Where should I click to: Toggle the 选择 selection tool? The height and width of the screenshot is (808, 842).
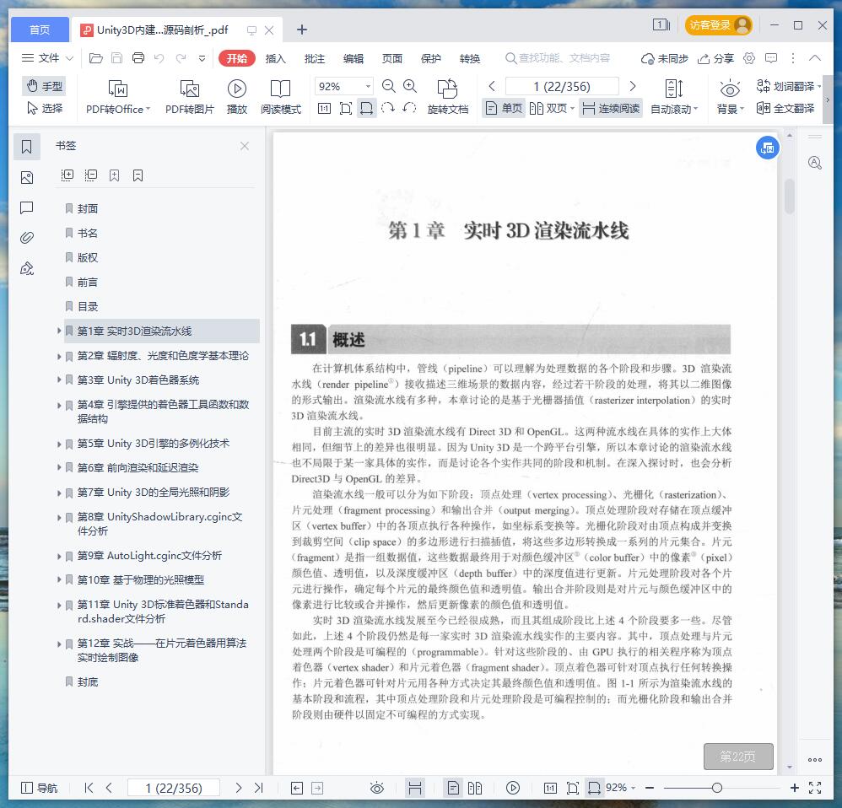[x=46, y=109]
